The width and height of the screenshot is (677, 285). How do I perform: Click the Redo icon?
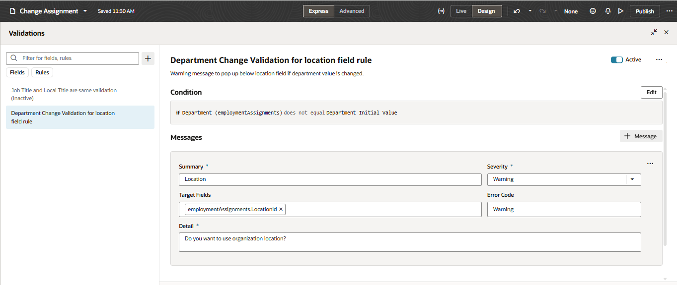543,11
